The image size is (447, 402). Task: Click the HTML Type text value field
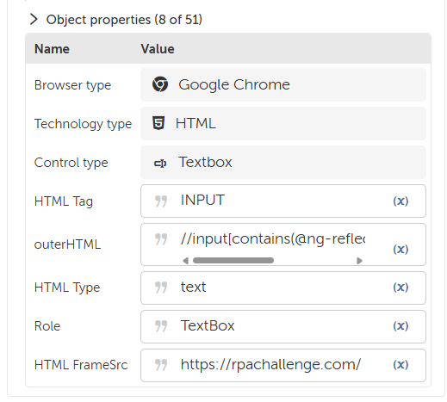(x=283, y=288)
